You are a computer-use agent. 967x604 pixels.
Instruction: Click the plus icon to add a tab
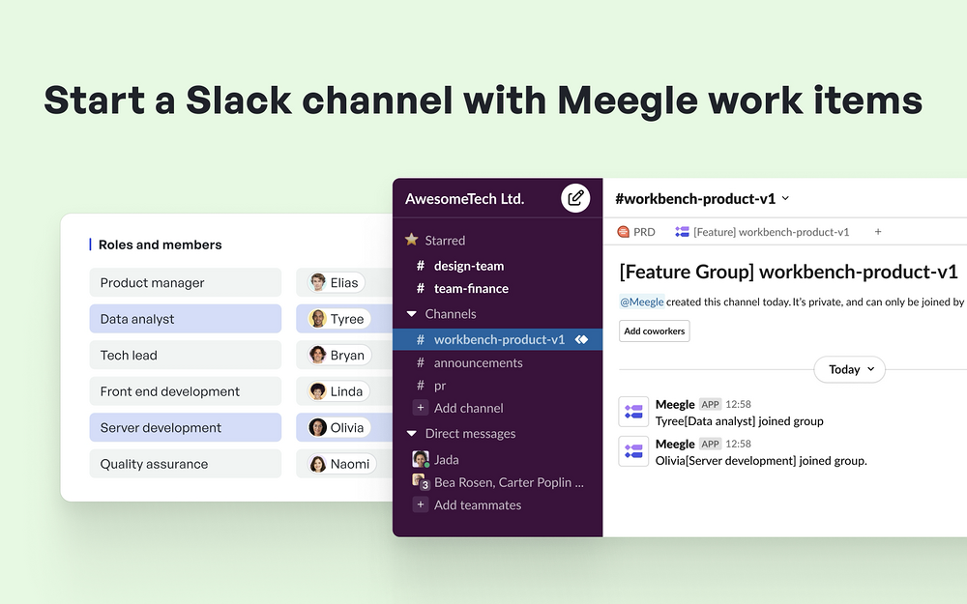(x=878, y=232)
